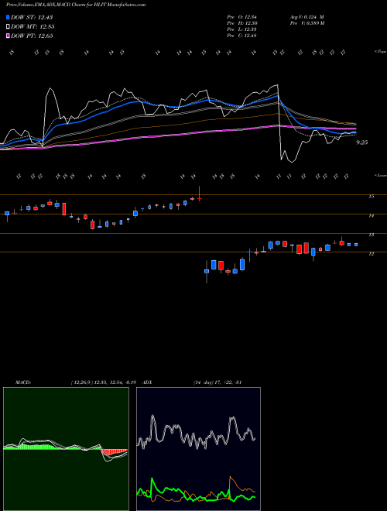Select the 'DOW ST: 12.43' legend label
The image size is (387, 511).
(x=32, y=17)
